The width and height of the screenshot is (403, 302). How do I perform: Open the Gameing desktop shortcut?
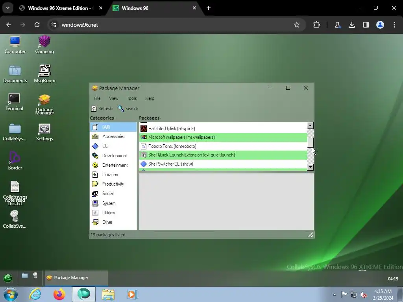click(x=44, y=45)
